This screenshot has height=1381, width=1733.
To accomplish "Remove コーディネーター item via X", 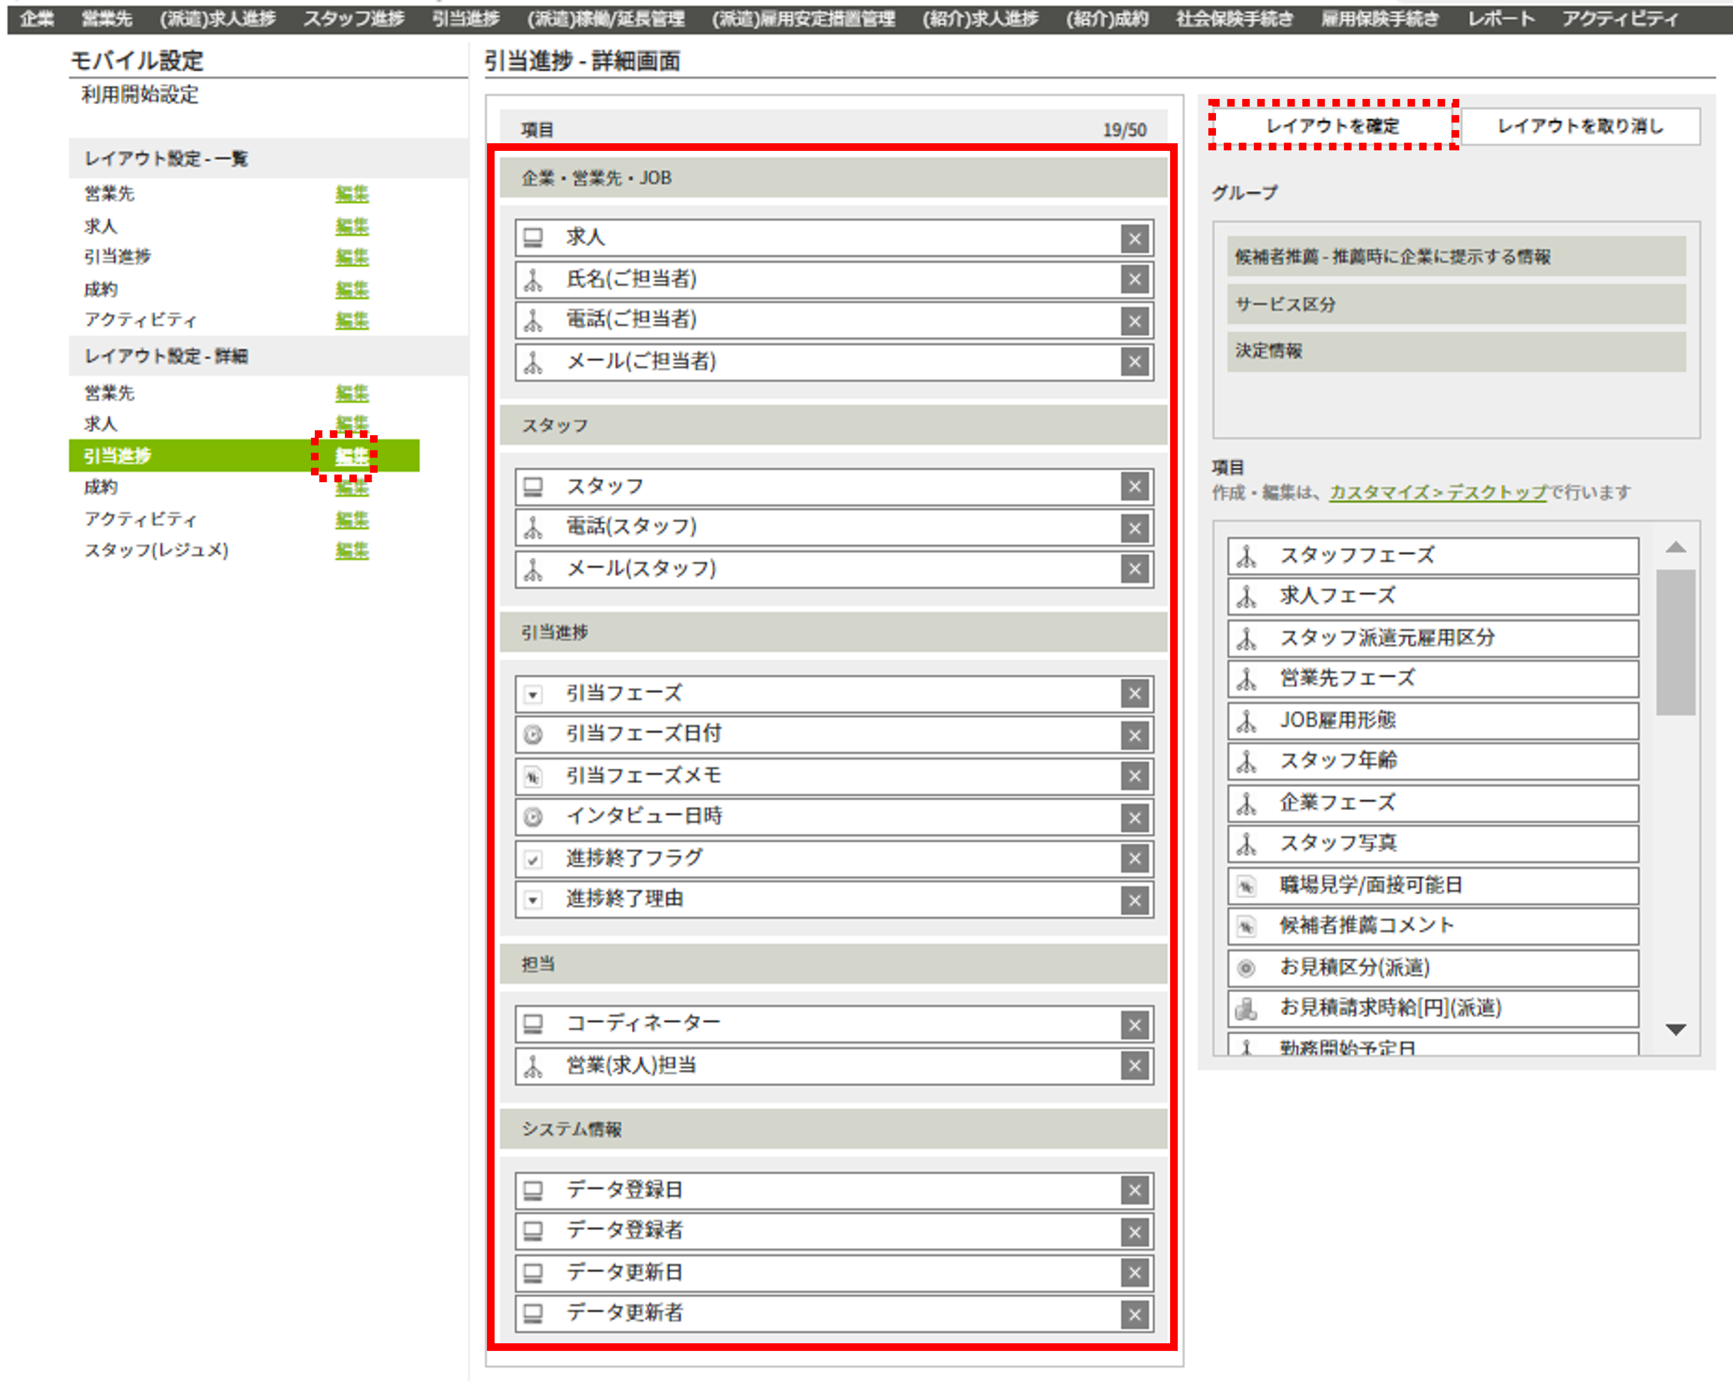I will pyautogui.click(x=1134, y=1025).
